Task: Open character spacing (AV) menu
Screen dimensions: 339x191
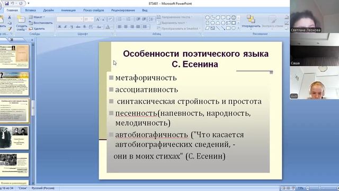Action: pos(91,27)
